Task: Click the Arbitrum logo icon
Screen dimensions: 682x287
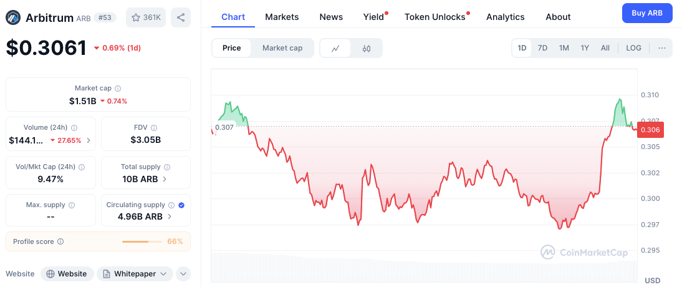Action: tap(13, 17)
